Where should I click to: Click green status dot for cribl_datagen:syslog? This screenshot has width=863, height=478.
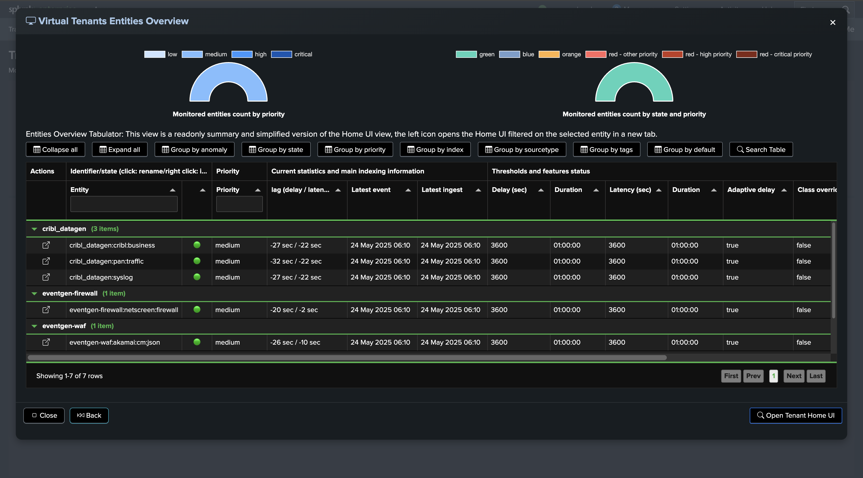(197, 277)
